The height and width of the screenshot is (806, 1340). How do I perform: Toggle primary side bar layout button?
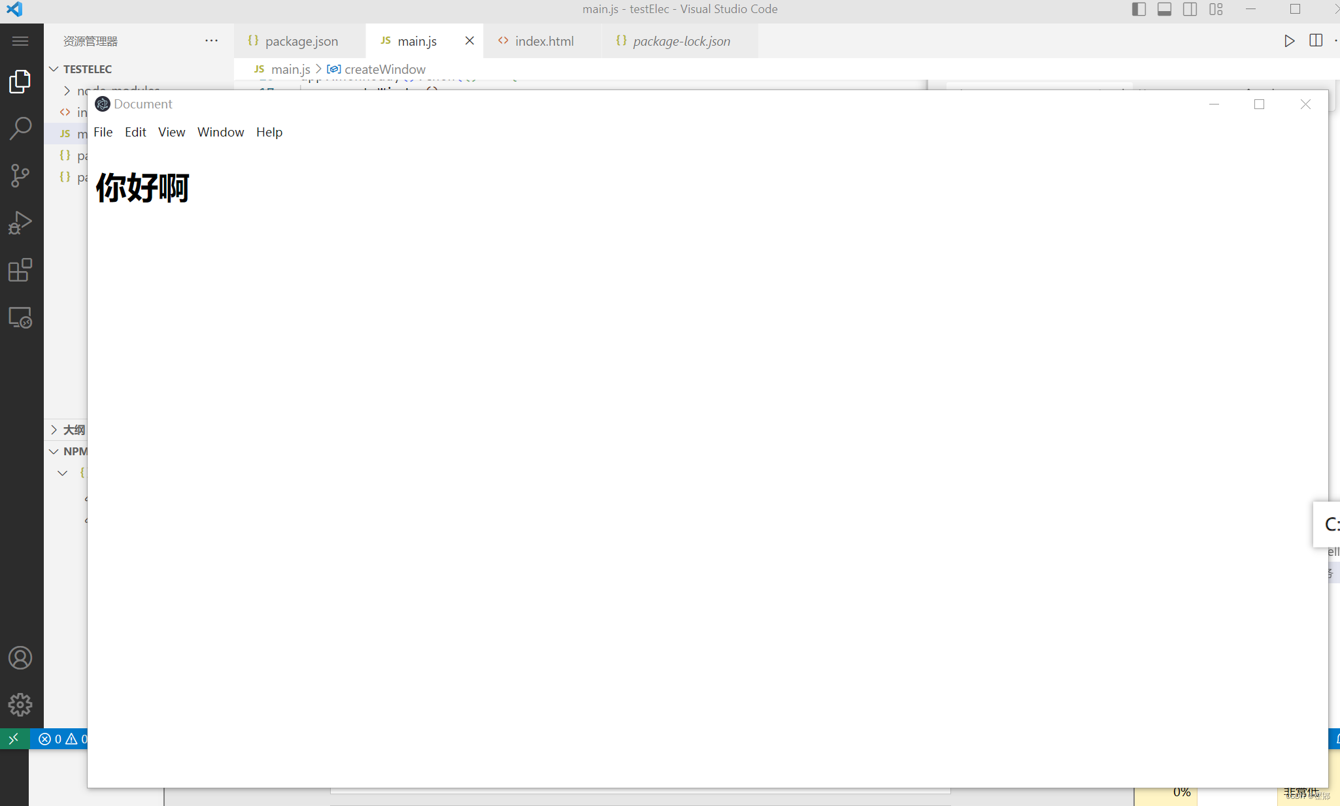coord(1139,9)
